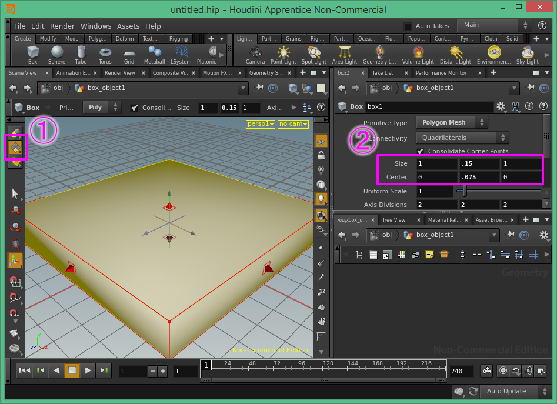This screenshot has height=404, width=557.
Task: Toggle pin on the parameter pane
Action: [531, 88]
